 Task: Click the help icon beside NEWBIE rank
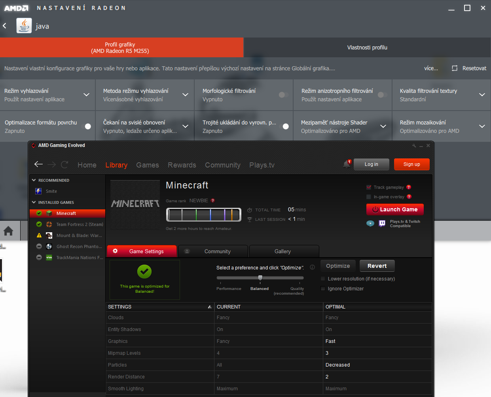[213, 201]
